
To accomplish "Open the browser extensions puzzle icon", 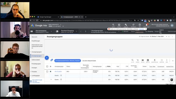I will click(x=167, y=20).
